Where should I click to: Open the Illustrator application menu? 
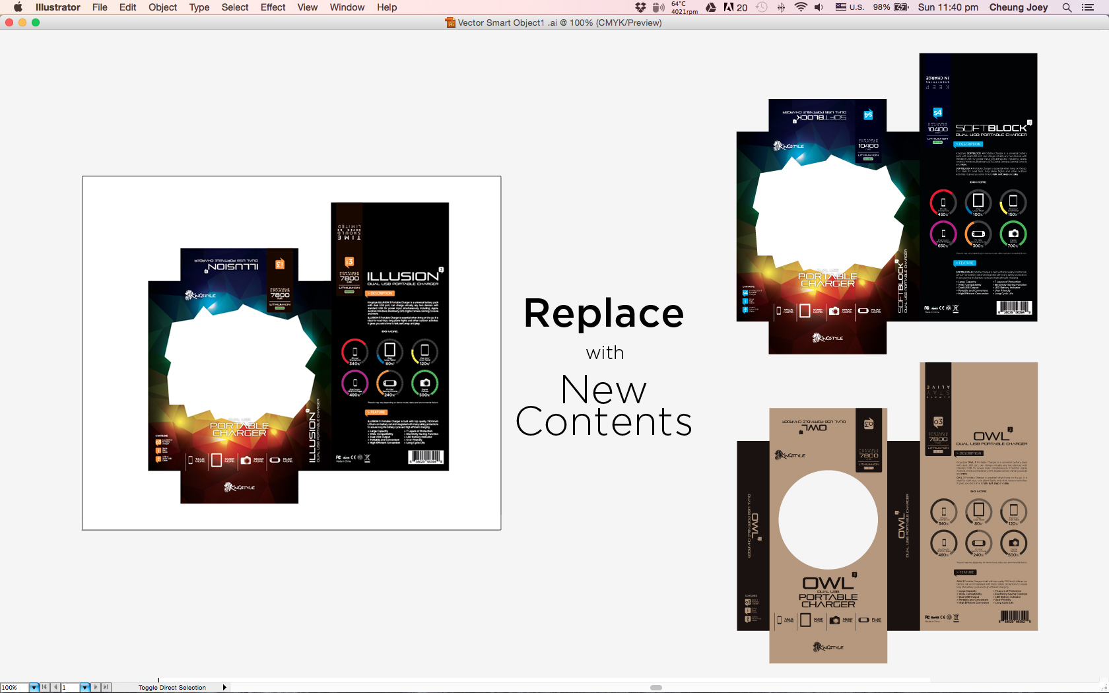coord(57,7)
